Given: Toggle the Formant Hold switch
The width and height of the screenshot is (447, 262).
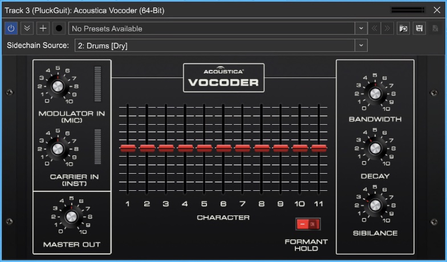Looking at the screenshot, I should [308, 224].
